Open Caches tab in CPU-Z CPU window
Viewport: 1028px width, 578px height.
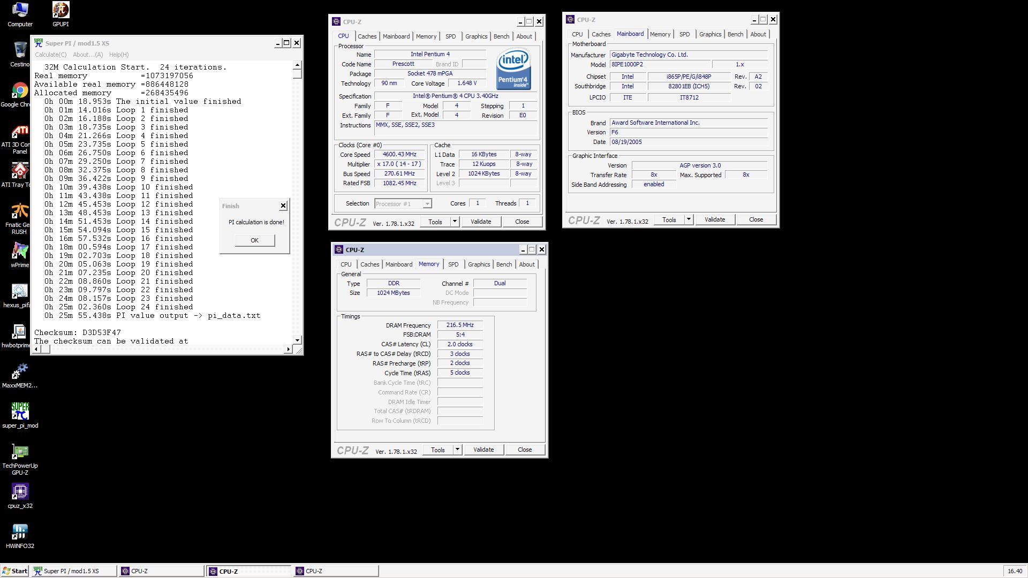click(x=367, y=36)
